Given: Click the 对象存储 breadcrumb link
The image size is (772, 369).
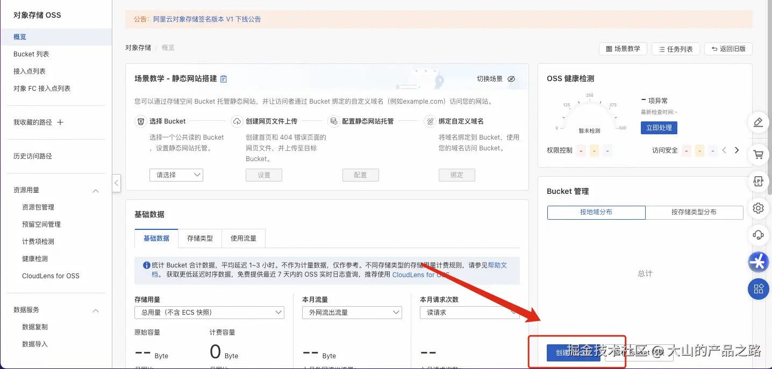Looking at the screenshot, I should point(138,48).
